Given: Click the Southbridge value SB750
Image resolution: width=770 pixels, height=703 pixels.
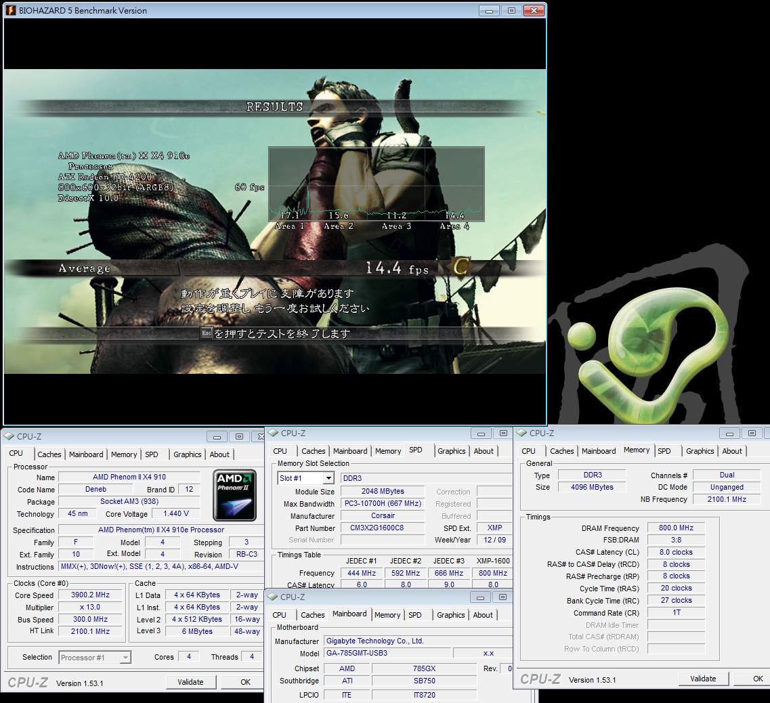Looking at the screenshot, I should [x=425, y=681].
